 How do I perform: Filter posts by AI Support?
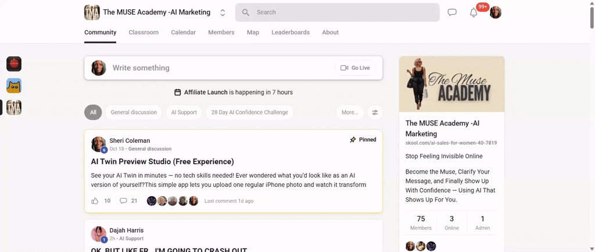click(x=184, y=112)
